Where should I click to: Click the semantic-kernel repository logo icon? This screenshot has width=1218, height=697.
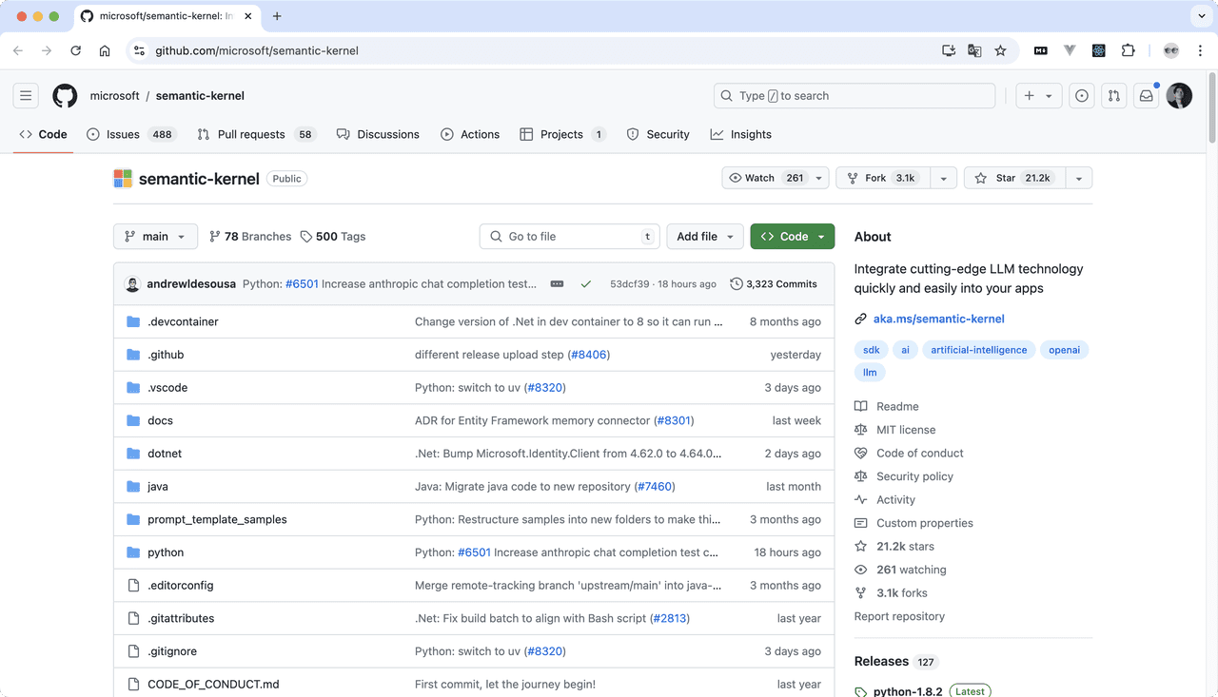(123, 179)
